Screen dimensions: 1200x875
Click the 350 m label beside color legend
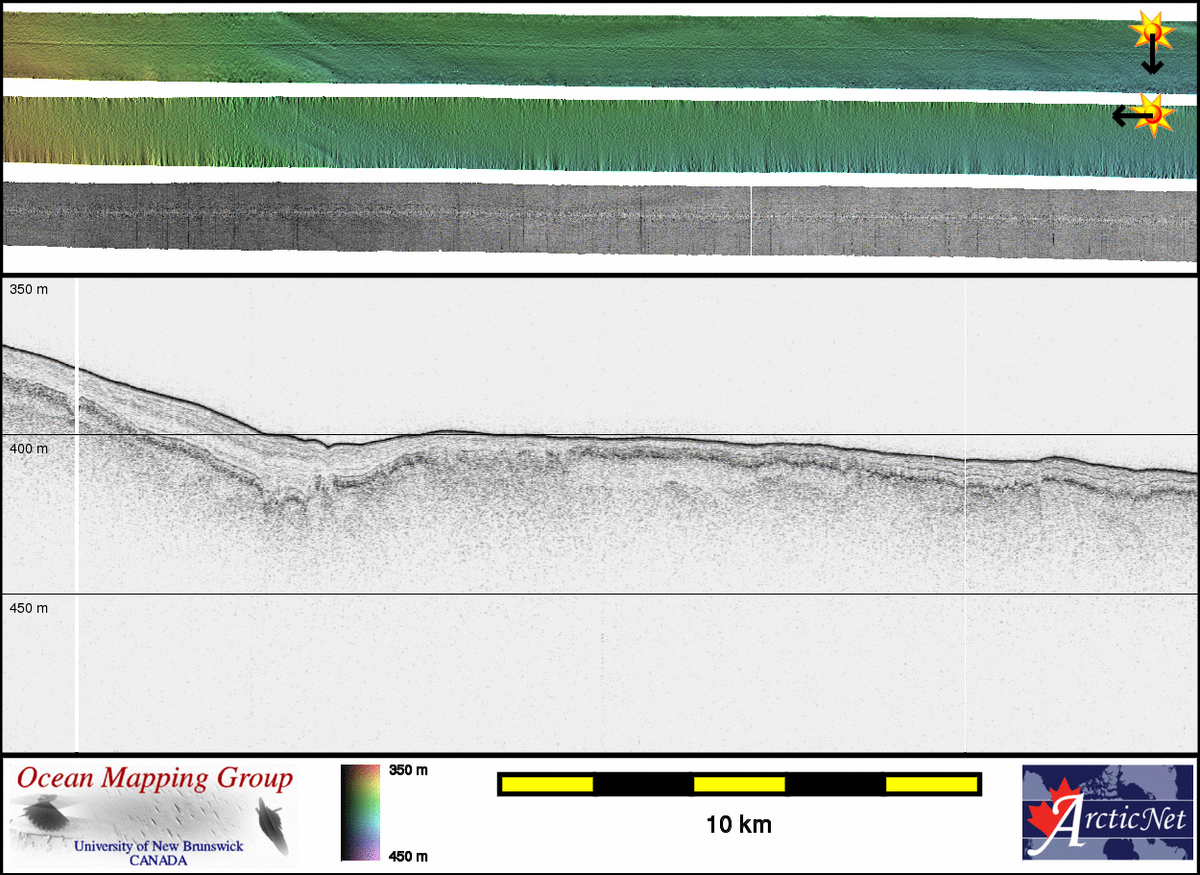[408, 770]
